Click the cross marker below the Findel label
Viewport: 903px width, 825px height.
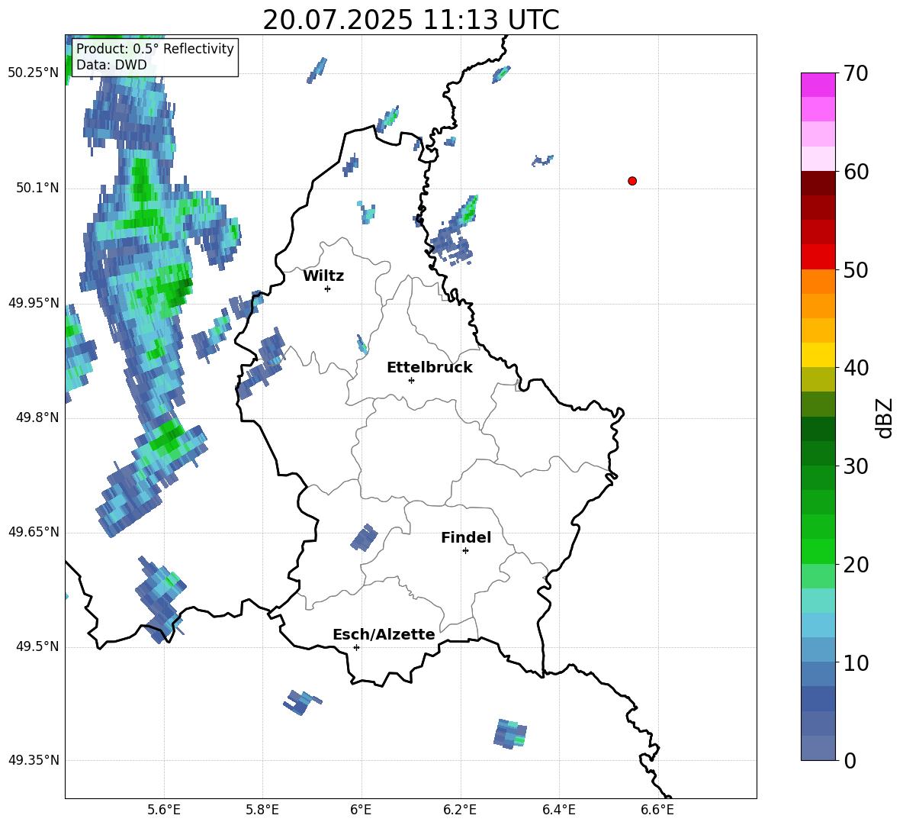point(465,551)
